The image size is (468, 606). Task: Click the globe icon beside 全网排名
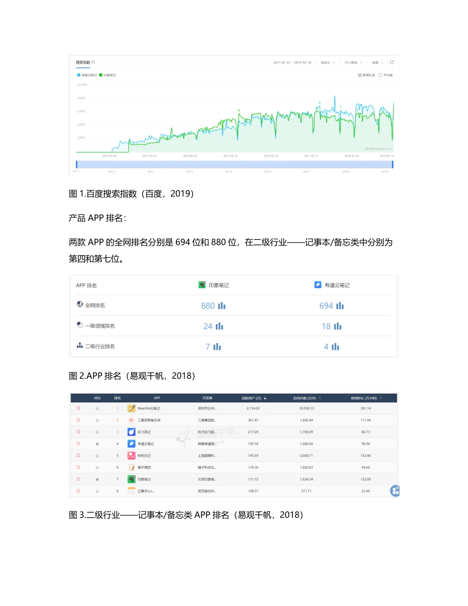(79, 304)
